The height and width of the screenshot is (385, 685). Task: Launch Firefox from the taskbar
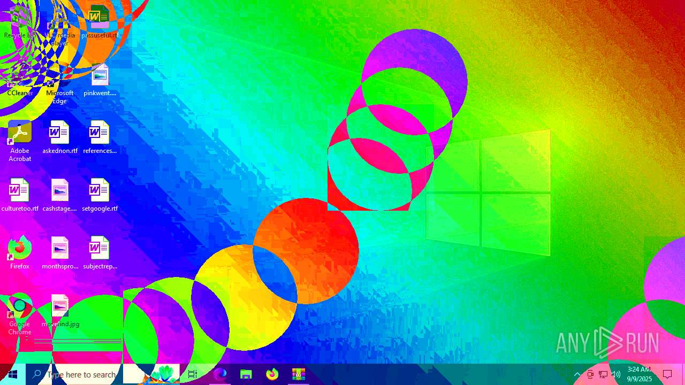click(272, 374)
